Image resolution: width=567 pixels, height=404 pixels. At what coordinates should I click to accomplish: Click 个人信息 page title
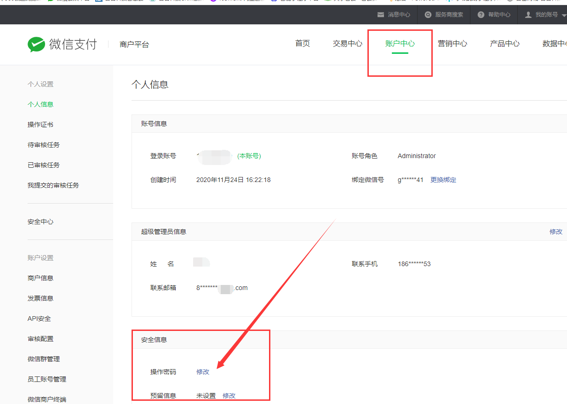(150, 85)
